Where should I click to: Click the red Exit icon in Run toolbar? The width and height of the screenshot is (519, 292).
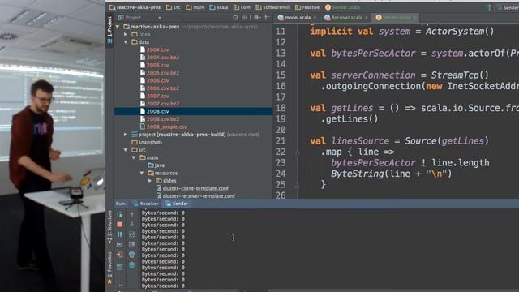120,255
